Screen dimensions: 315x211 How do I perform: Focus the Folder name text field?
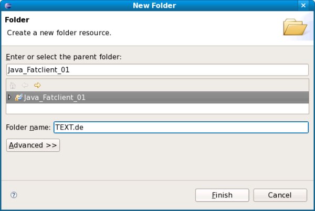pos(181,128)
